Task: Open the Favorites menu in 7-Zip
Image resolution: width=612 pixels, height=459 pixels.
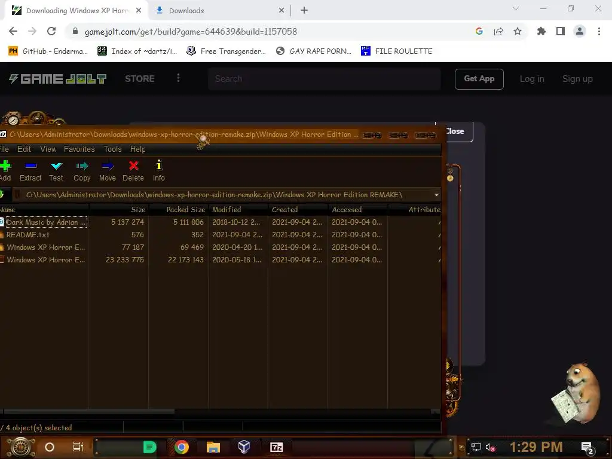Action: coord(79,149)
